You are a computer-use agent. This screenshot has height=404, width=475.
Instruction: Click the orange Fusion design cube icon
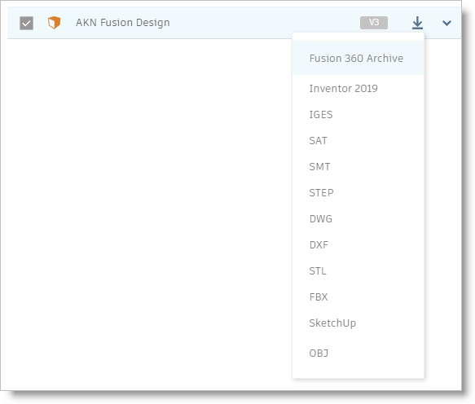tap(55, 23)
